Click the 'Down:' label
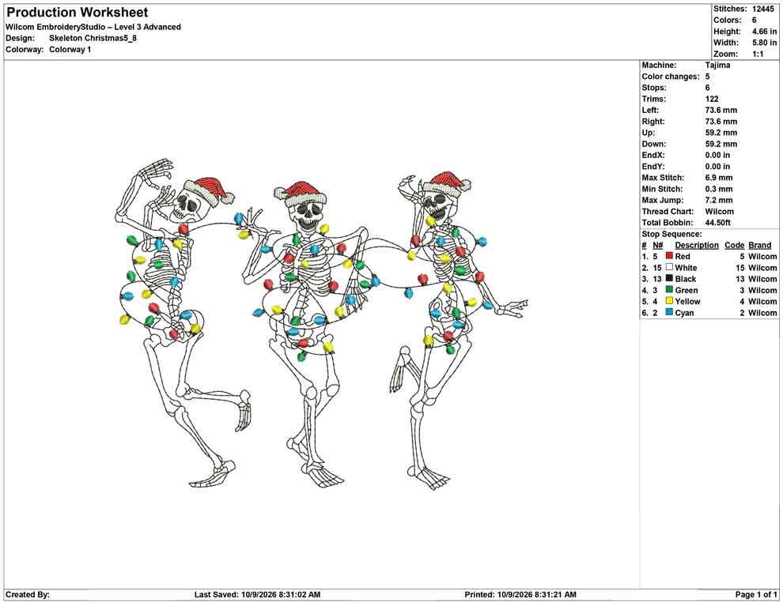Image resolution: width=783 pixels, height=602 pixels. [653, 144]
